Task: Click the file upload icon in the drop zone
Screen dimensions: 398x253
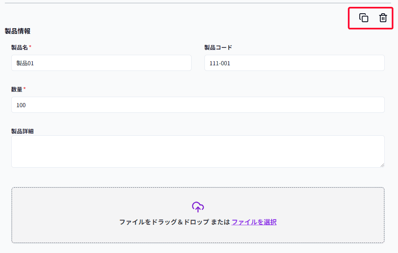Action: [x=198, y=207]
